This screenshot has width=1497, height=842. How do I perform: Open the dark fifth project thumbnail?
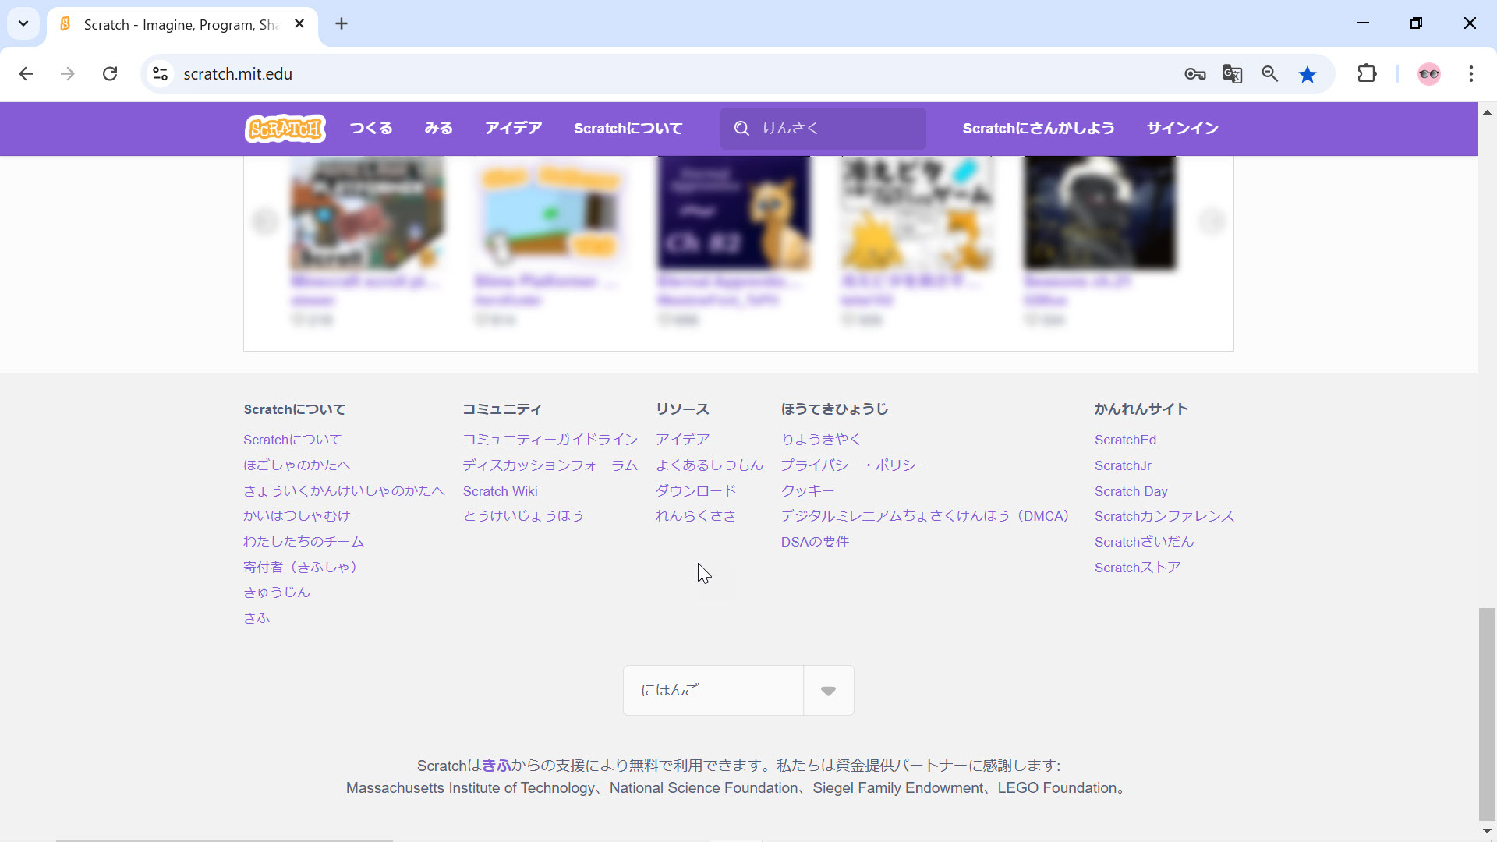(x=1100, y=213)
